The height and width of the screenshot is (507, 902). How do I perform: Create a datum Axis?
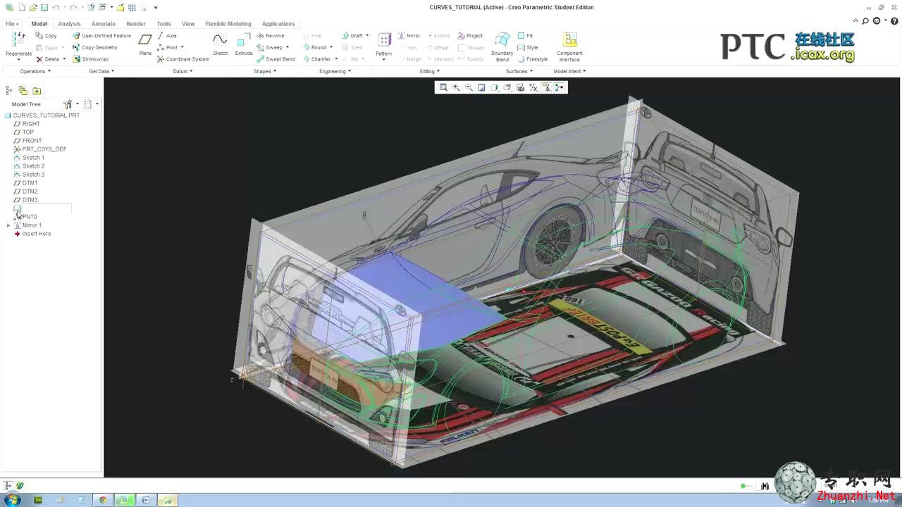click(167, 36)
